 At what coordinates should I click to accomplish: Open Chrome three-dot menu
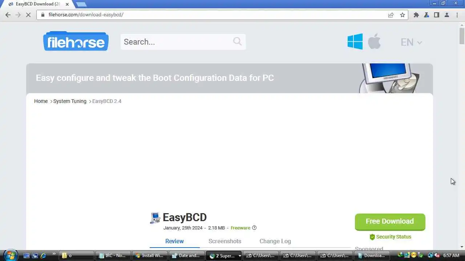coord(457,15)
